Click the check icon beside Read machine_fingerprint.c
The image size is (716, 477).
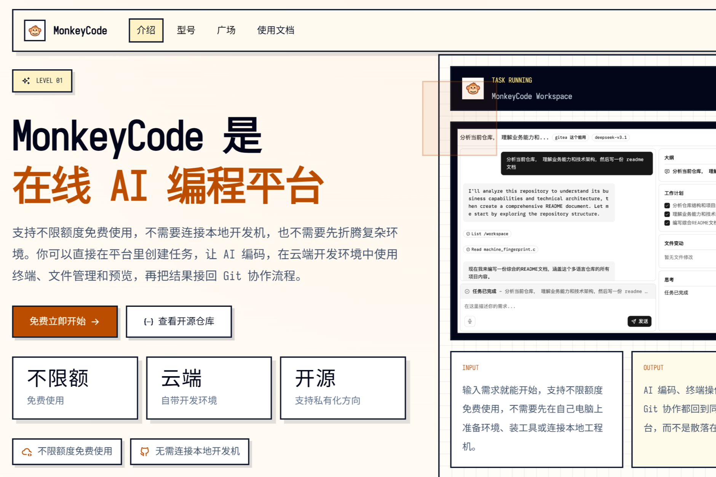[x=468, y=249]
